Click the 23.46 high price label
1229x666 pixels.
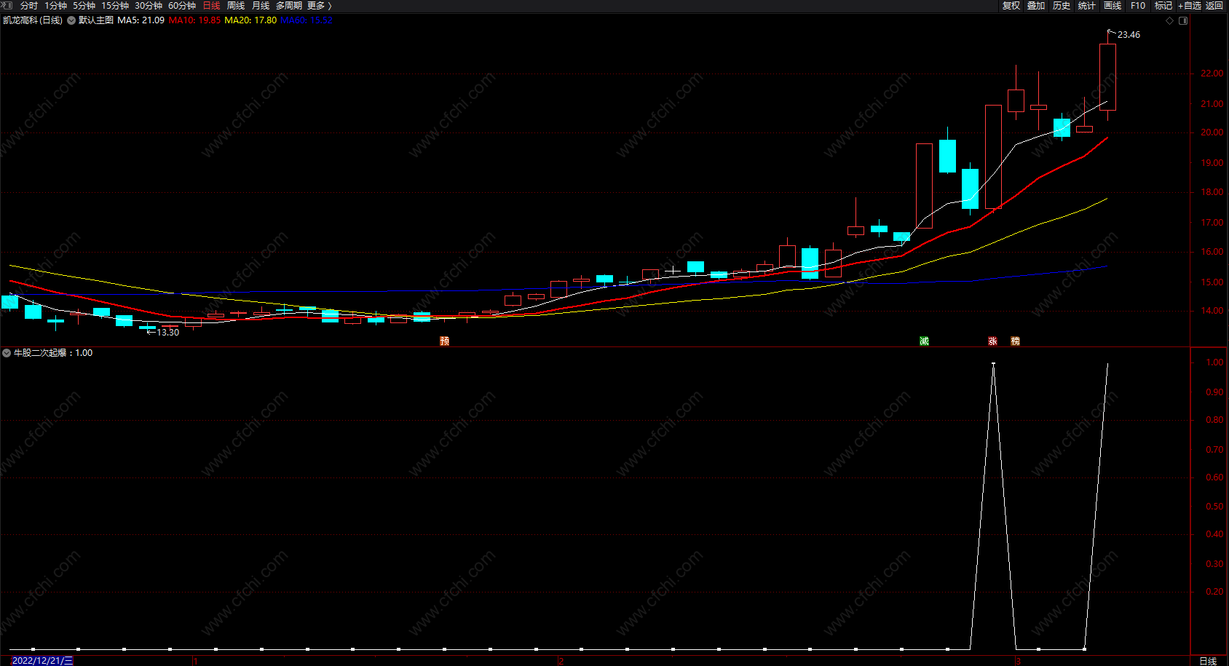[x=1129, y=35]
